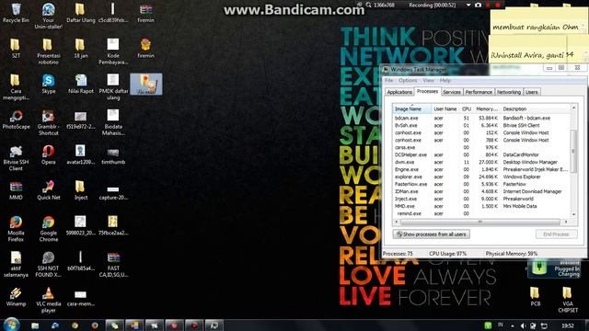Viewport: 589px width, 331px height.
Task: Select the Biodata Mahasis file icon
Action: pyautogui.click(x=113, y=122)
